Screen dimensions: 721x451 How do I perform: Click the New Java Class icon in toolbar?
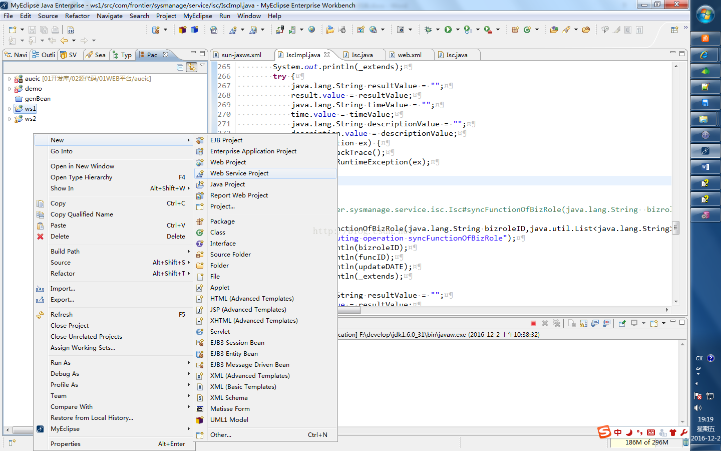tap(527, 30)
